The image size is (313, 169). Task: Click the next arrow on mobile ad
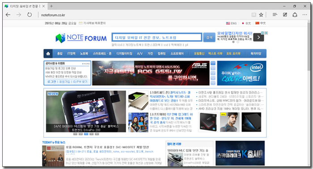[x=258, y=37]
